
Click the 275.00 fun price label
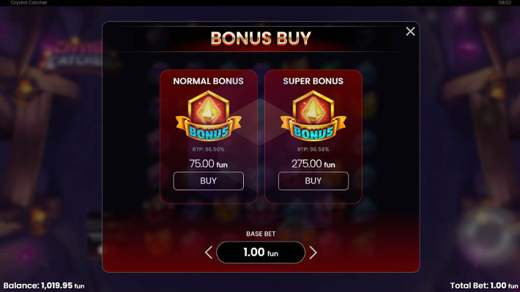(x=313, y=164)
